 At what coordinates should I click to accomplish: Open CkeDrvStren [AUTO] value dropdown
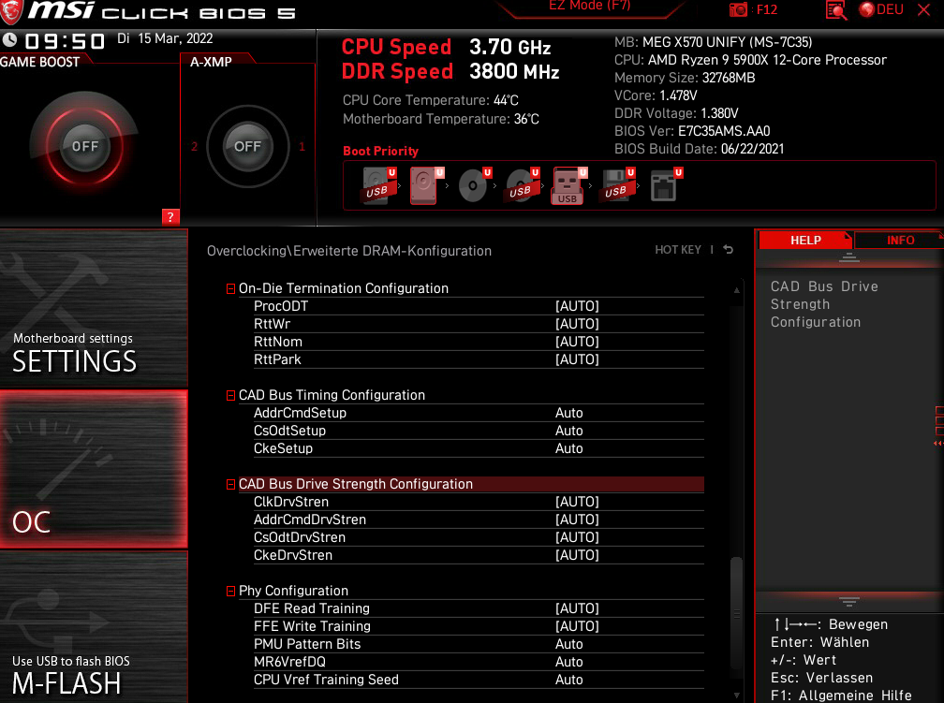click(x=577, y=555)
